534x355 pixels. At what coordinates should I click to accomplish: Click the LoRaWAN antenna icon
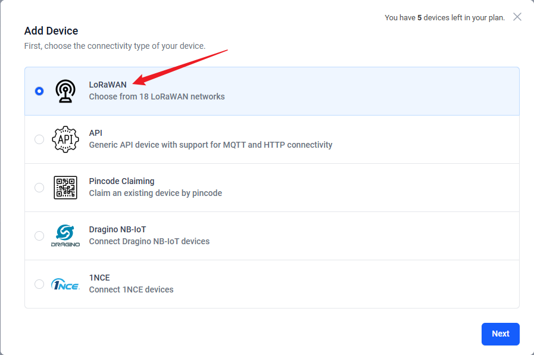(65, 91)
